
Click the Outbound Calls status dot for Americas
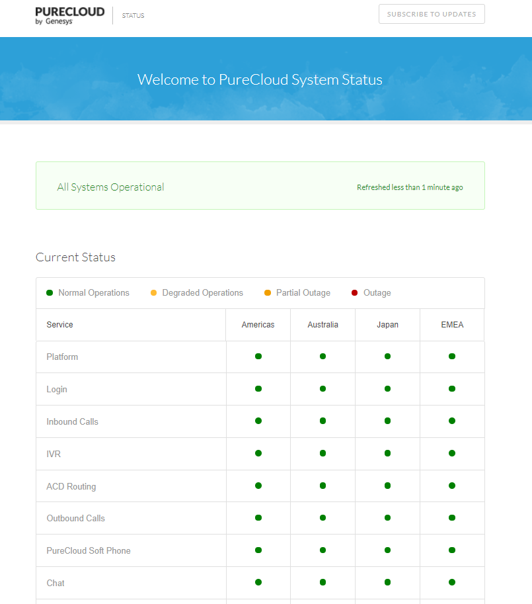point(258,518)
